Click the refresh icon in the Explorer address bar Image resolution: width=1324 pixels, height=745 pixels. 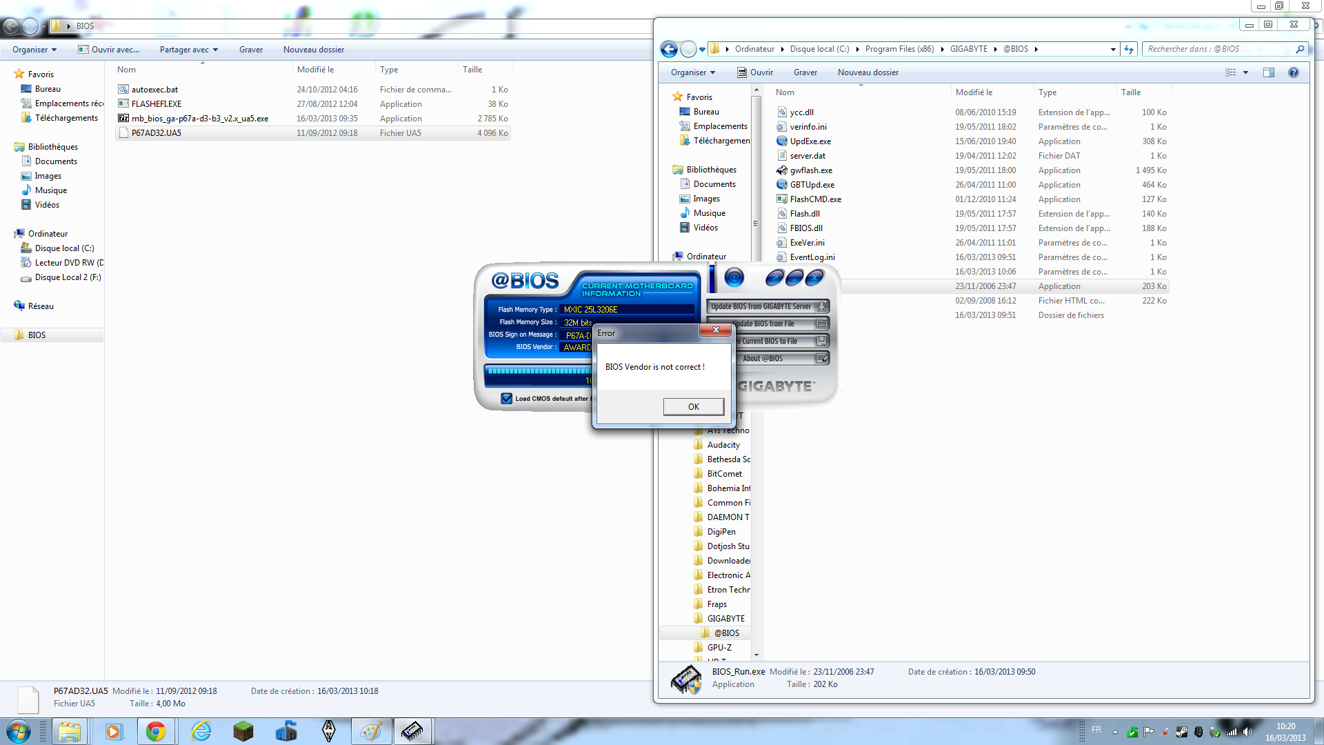pos(1129,49)
